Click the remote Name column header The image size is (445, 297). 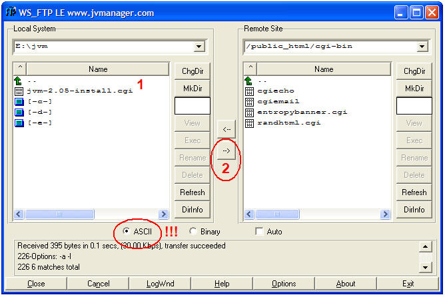324,69
